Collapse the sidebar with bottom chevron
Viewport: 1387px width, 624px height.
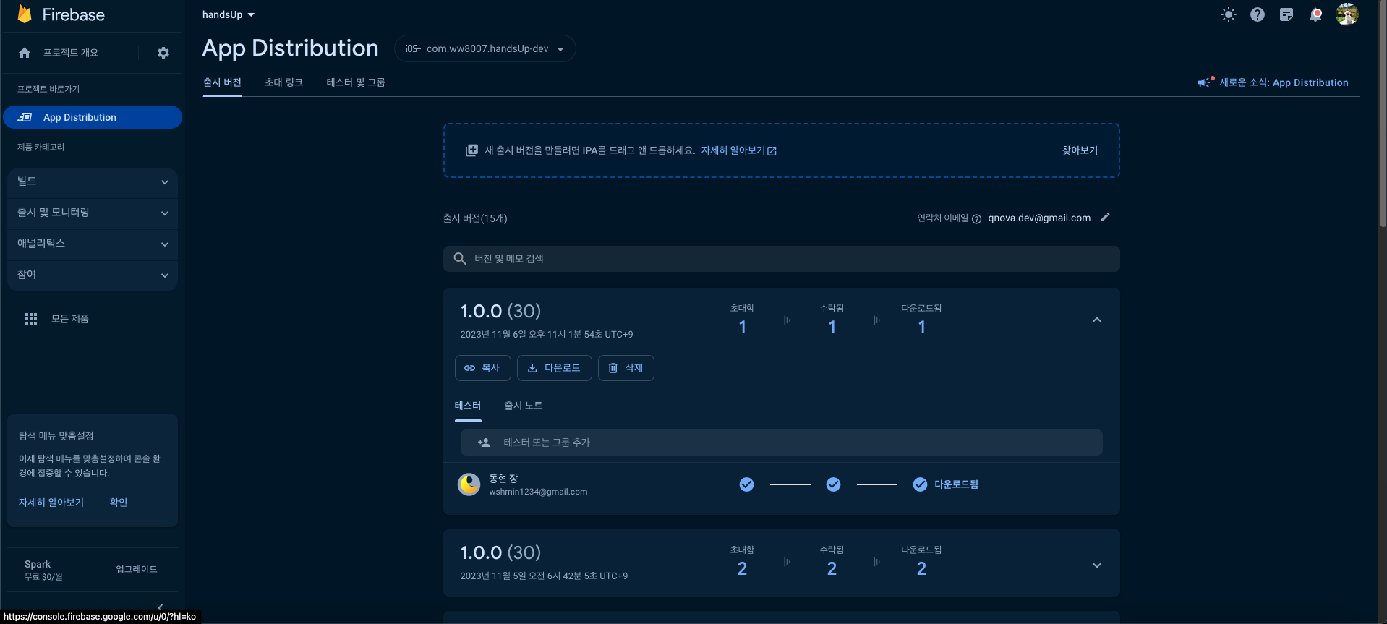[x=161, y=607]
